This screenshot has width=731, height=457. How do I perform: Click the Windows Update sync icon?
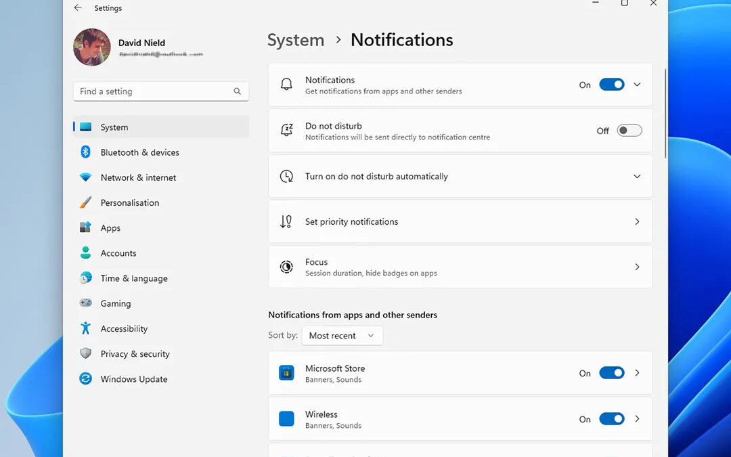(85, 379)
